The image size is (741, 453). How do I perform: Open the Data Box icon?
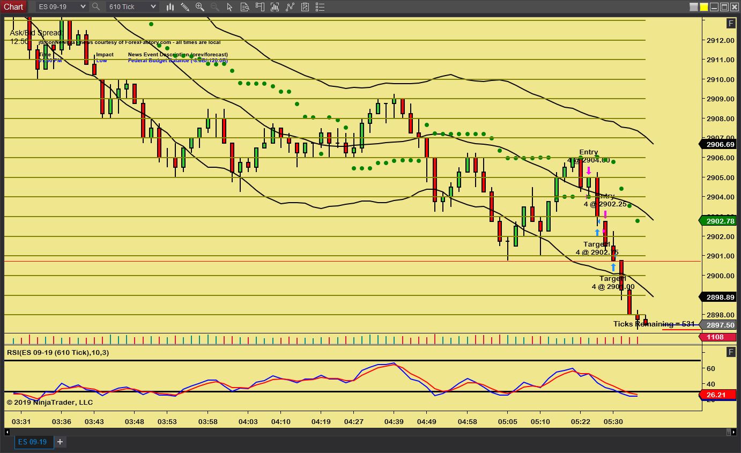click(x=245, y=6)
